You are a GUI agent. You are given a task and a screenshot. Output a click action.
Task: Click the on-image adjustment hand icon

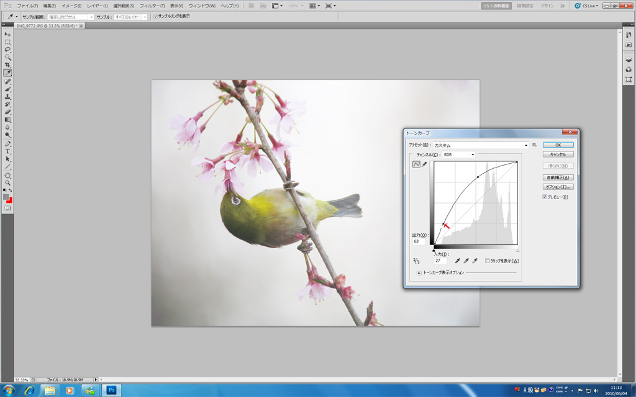416,261
